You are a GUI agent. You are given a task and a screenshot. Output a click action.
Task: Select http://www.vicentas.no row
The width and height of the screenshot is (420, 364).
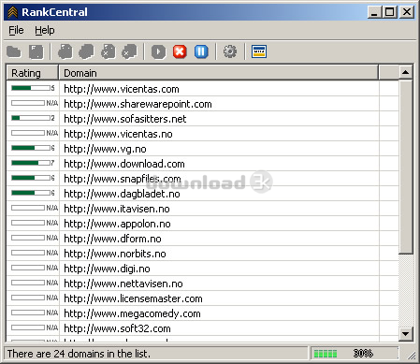click(202, 134)
